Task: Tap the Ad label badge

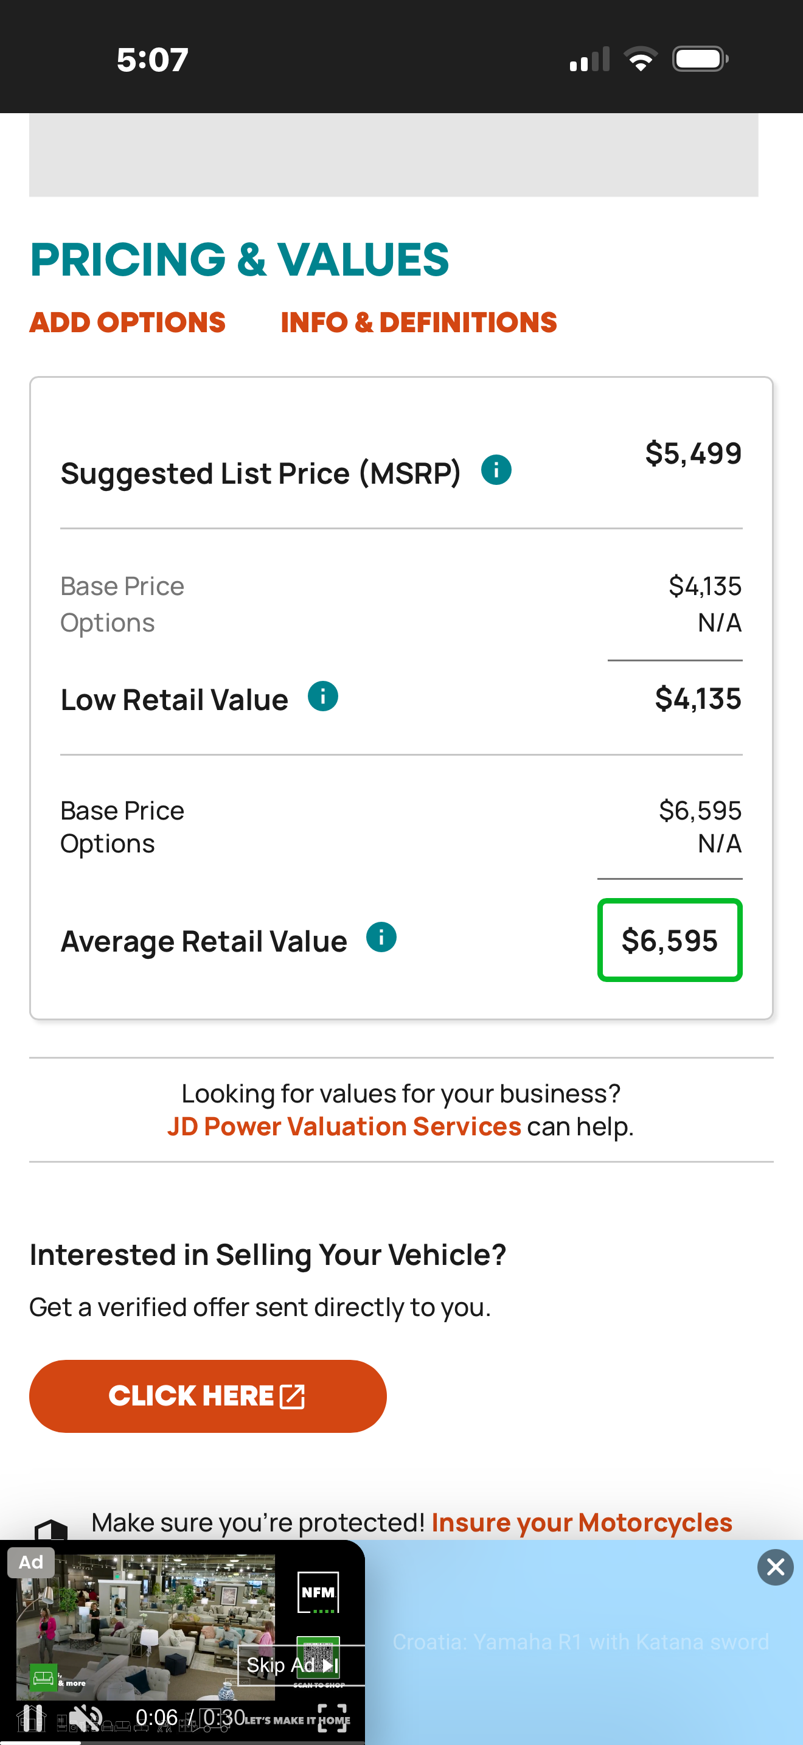Action: click(31, 1563)
